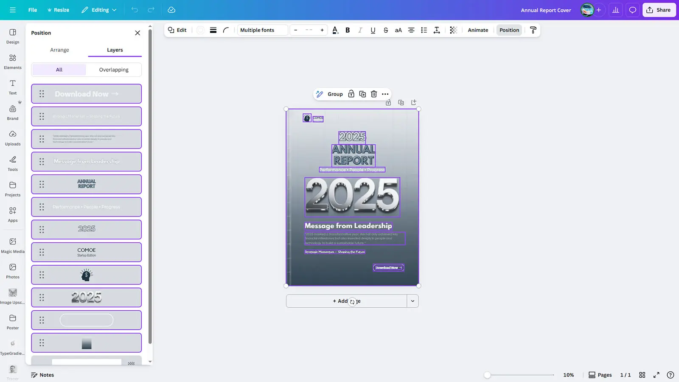Select the COMOE Startup Edition layer

click(87, 252)
